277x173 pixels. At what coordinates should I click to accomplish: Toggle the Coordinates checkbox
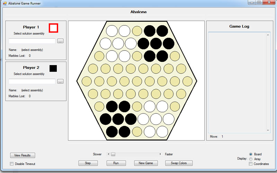pyautogui.click(x=250, y=164)
